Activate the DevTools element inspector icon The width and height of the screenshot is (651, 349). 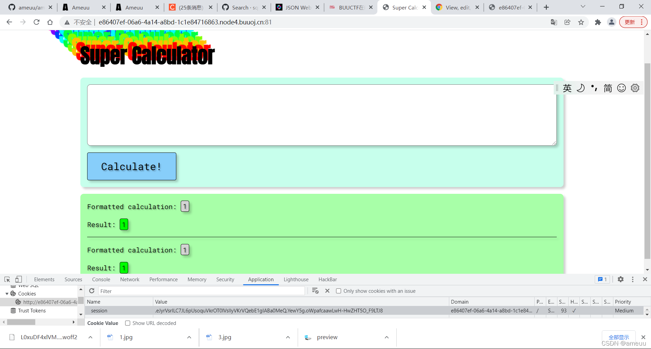coord(7,279)
